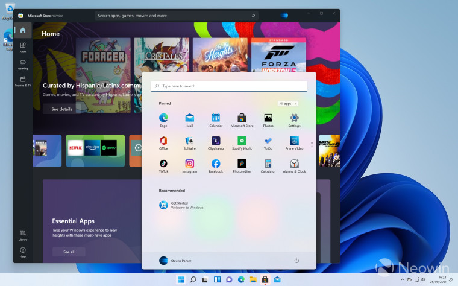Open Help in Microsoft Store sidebar
Viewport: 458px width, 286px height.
23,252
